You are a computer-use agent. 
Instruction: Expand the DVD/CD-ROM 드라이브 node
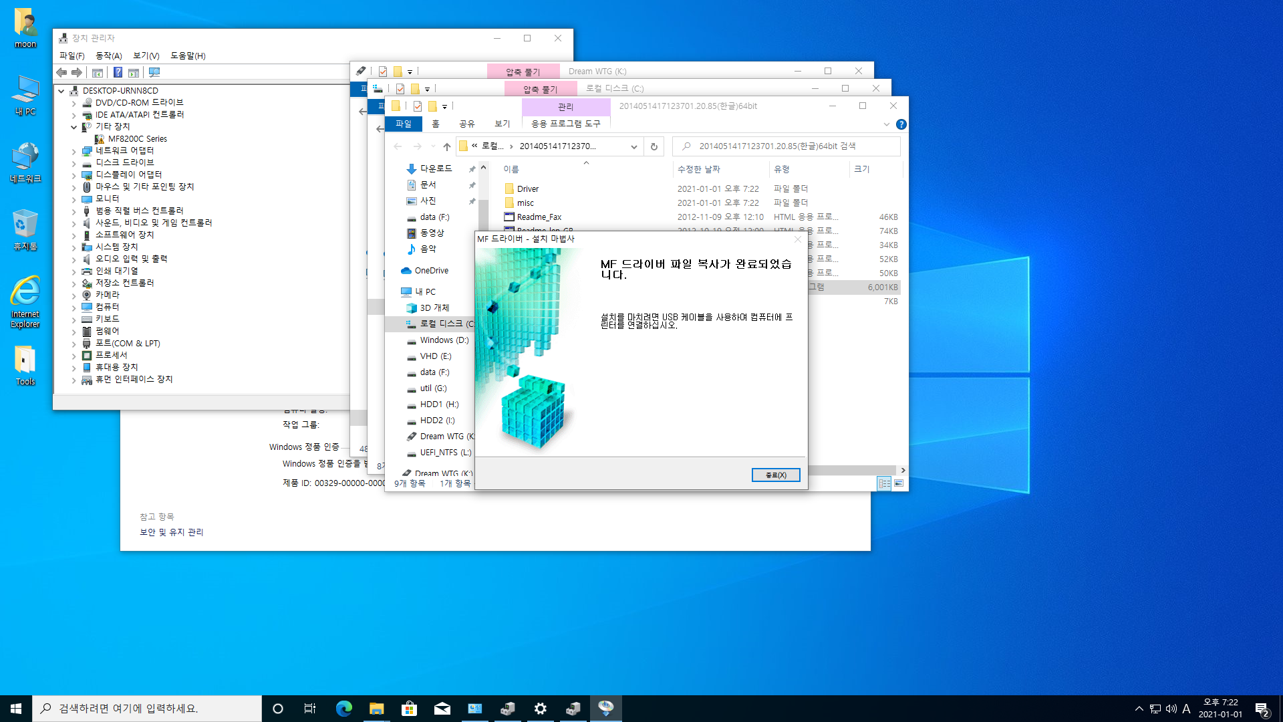point(74,104)
